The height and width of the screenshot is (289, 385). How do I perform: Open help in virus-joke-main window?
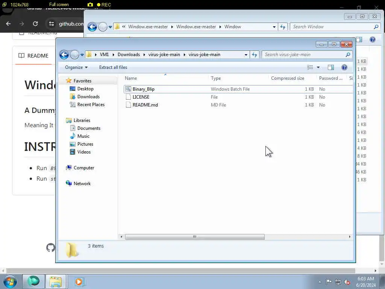[344, 67]
